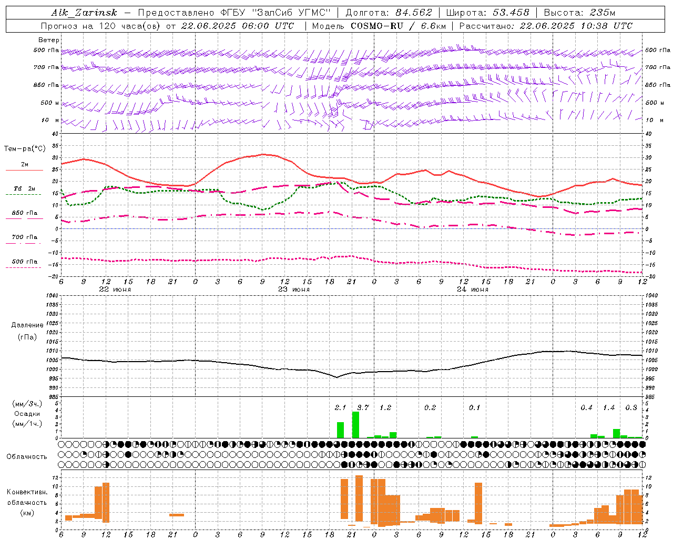Click the precipitation value 0.4
This screenshot has width=673, height=539.
pyautogui.click(x=587, y=408)
